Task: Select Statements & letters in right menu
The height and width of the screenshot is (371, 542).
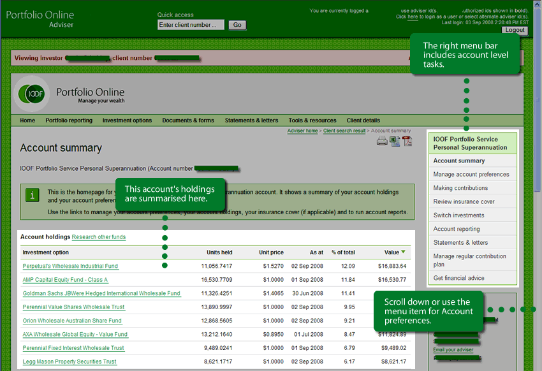Action: pyautogui.click(x=472, y=242)
